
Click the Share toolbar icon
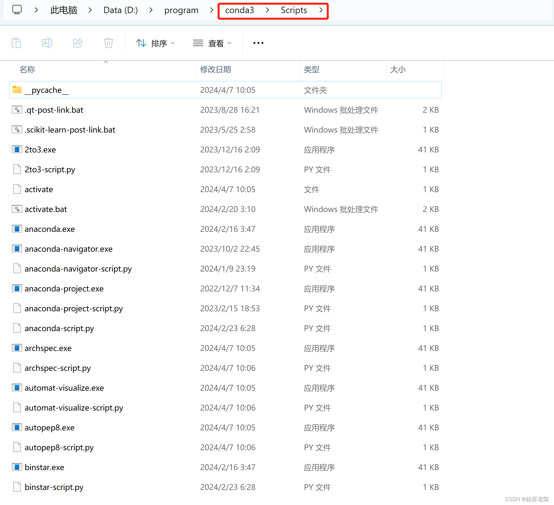coord(78,43)
